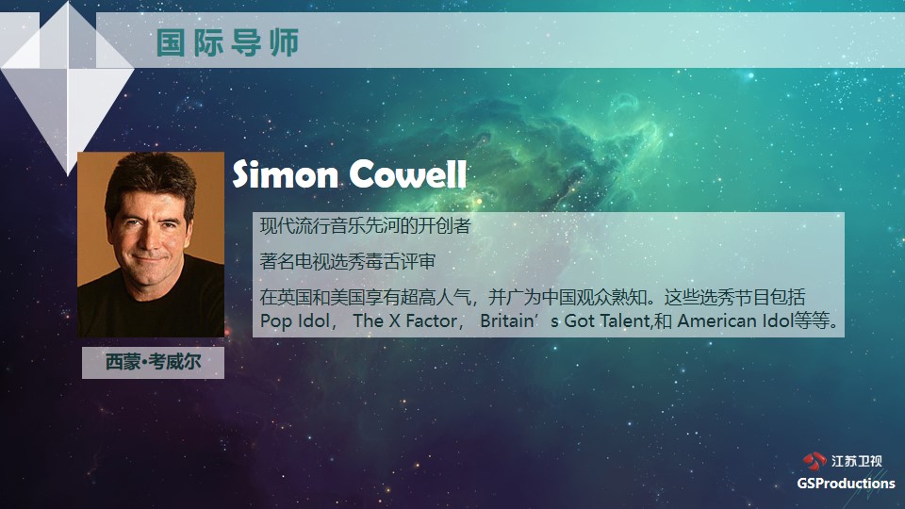Screen dimensions: 905x509
Task: Select the white diamond shape decoration
Action: (x=67, y=88)
